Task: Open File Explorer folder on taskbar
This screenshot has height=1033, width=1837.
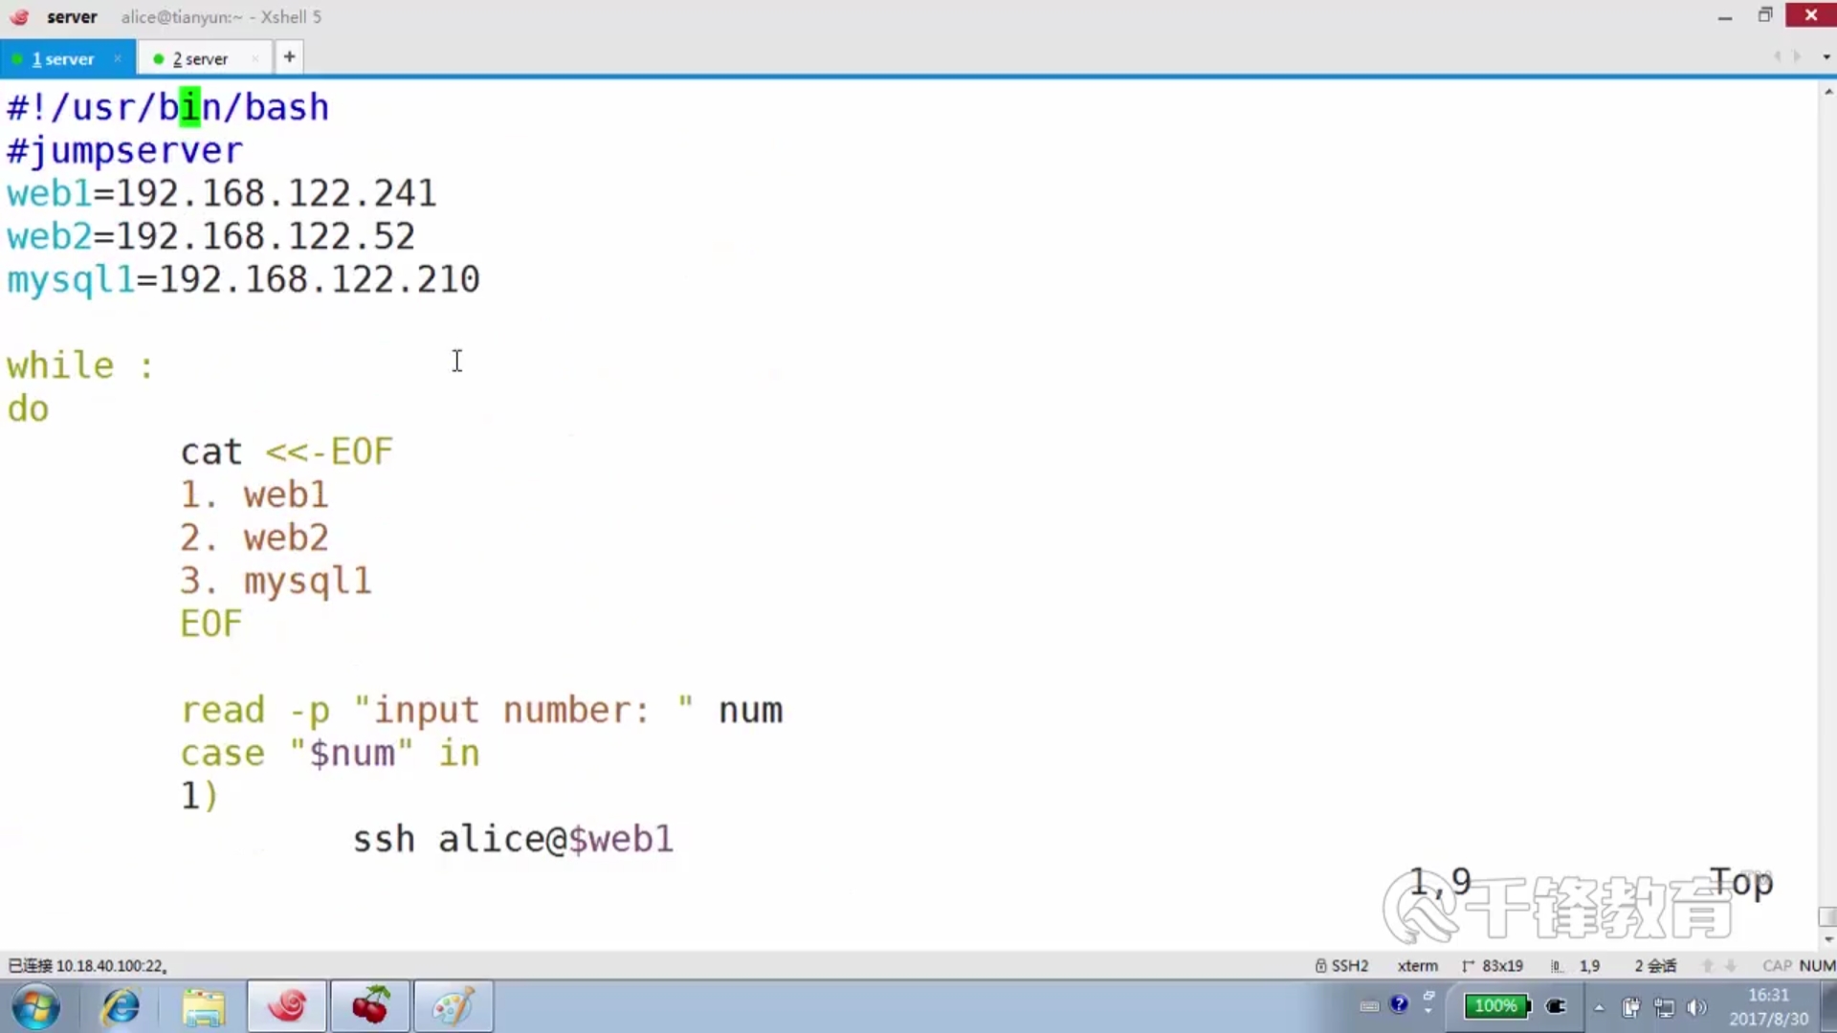Action: point(204,1006)
